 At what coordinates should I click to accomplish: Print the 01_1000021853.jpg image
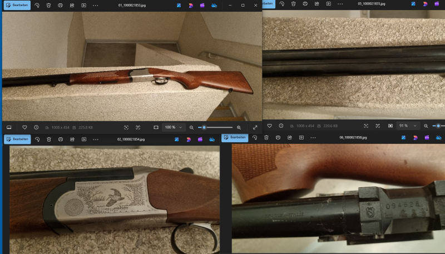[x=61, y=5]
